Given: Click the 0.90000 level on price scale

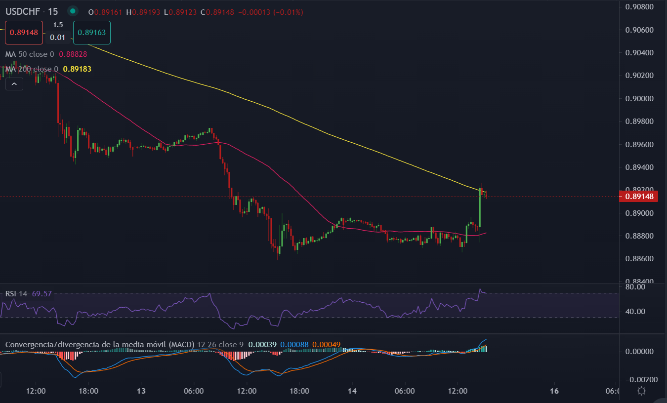Looking at the screenshot, I should coord(639,99).
